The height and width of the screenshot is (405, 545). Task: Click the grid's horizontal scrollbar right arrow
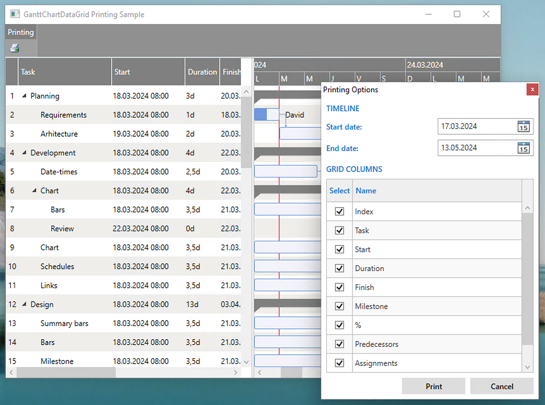[235, 372]
